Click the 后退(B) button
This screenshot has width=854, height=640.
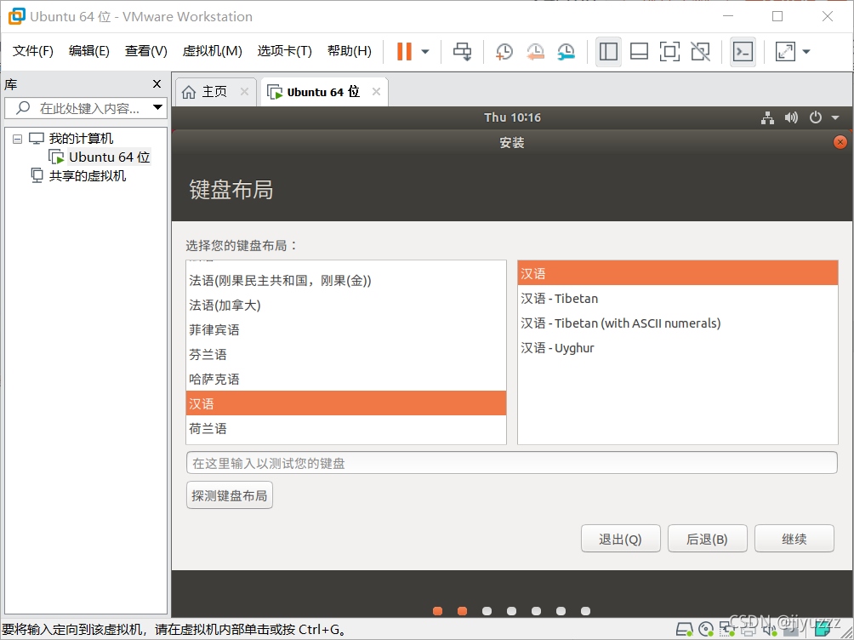point(707,539)
